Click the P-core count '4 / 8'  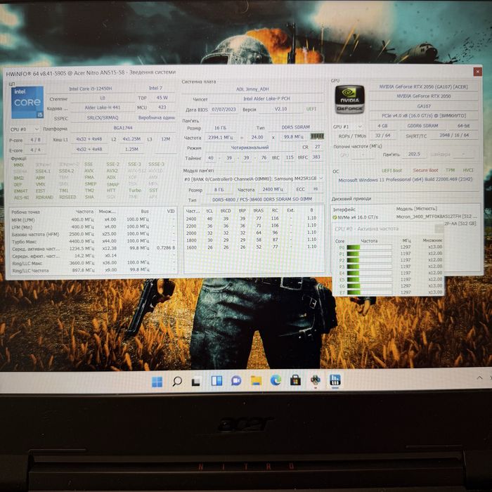pyautogui.click(x=35, y=140)
